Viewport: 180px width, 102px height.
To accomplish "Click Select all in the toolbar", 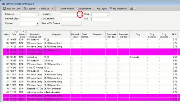I will 43,9.
